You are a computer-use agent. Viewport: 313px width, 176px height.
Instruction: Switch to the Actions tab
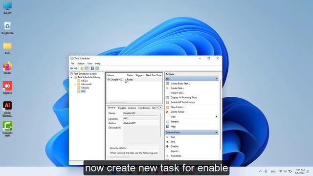[x=132, y=108]
